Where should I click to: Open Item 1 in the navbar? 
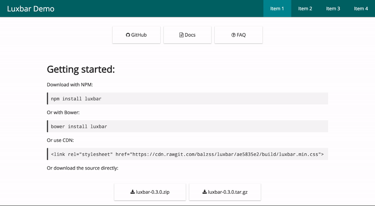[277, 8]
